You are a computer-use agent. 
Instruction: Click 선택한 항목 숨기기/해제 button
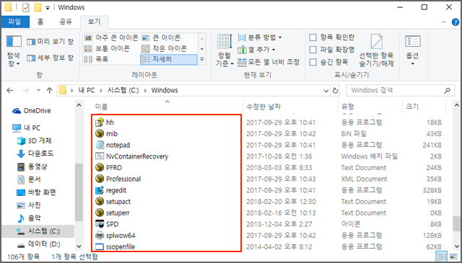point(376,50)
